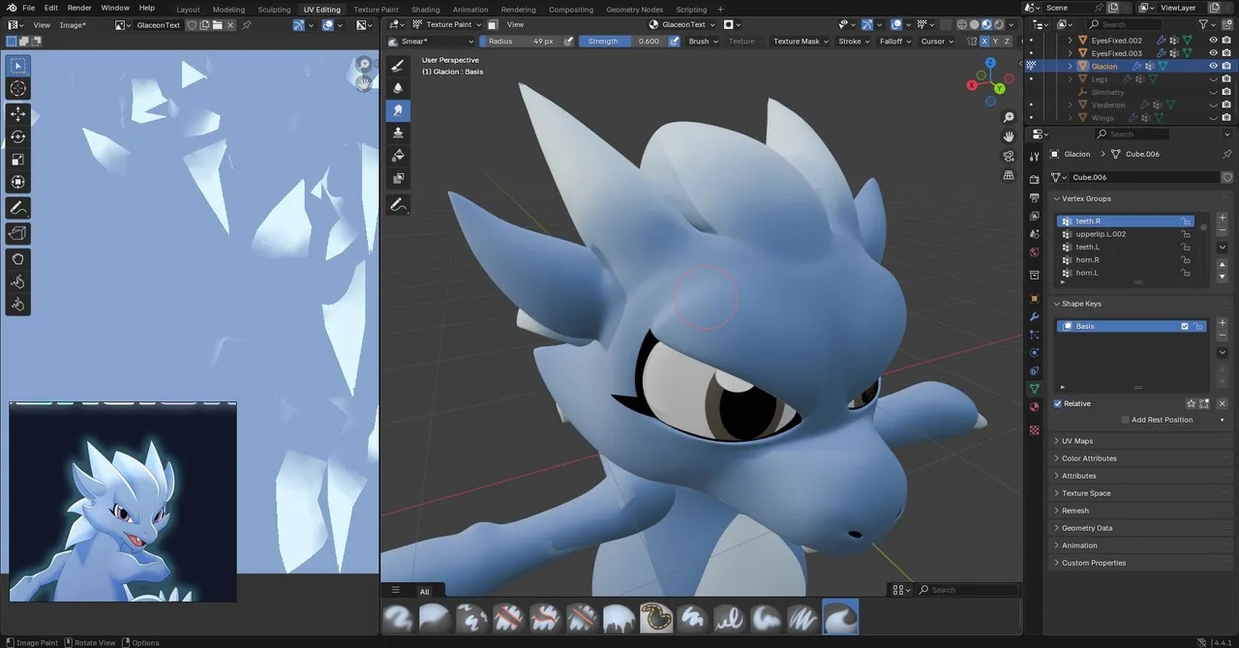Viewport: 1239px width, 648px height.
Task: Open the Stroke settings dropdown
Action: (x=853, y=42)
